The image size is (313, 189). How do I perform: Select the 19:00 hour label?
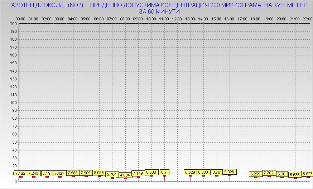click(x=269, y=19)
